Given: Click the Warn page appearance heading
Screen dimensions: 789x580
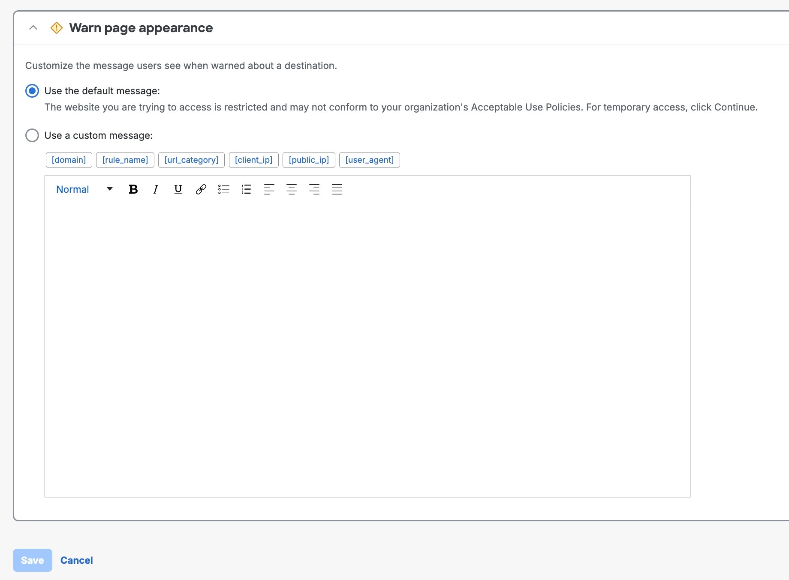Looking at the screenshot, I should point(141,28).
